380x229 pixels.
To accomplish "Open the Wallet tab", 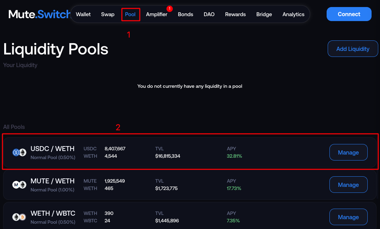I will click(83, 14).
